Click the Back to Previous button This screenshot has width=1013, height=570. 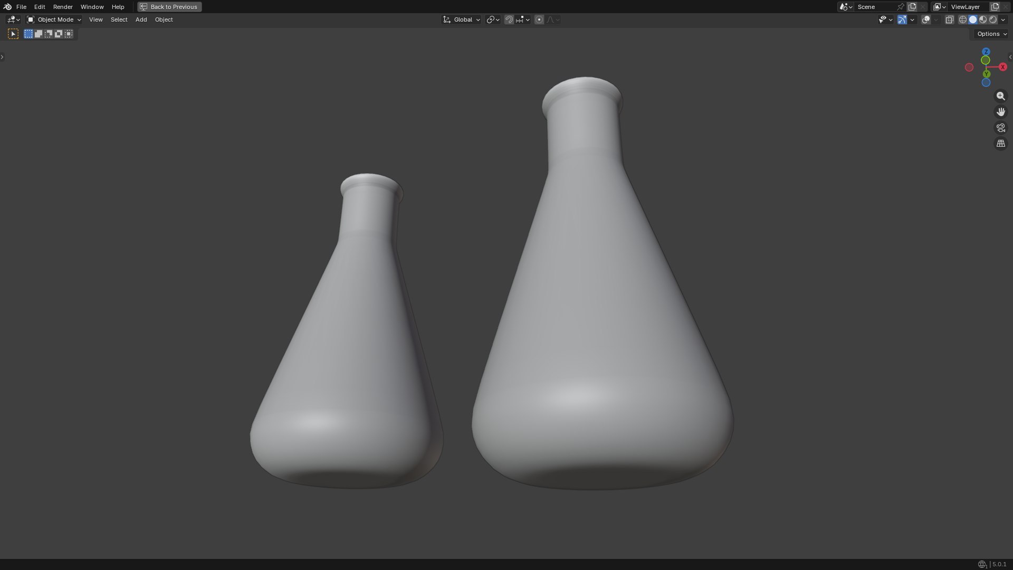169,7
